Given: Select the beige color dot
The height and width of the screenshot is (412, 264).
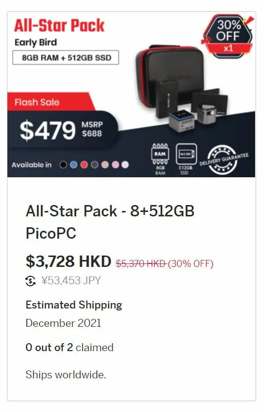Looking at the screenshot, I should pos(105,165).
